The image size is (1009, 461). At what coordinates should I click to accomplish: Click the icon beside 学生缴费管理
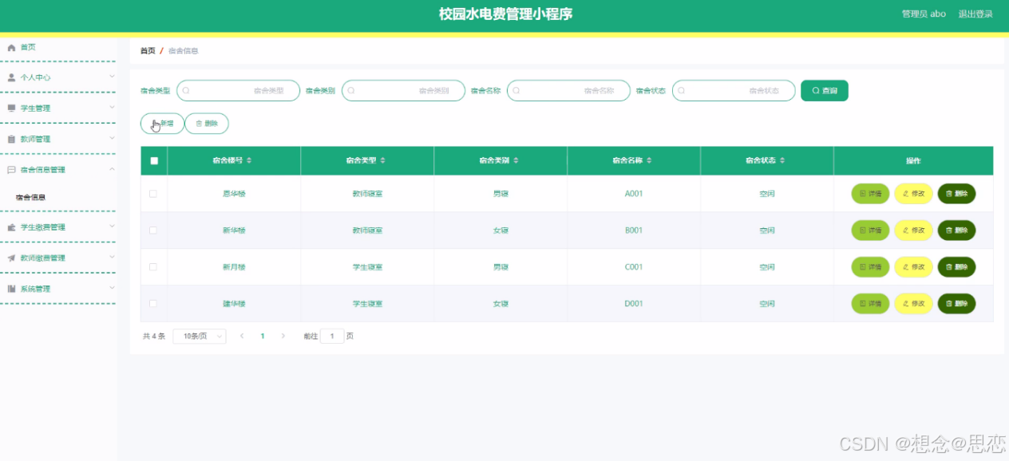tap(11, 227)
